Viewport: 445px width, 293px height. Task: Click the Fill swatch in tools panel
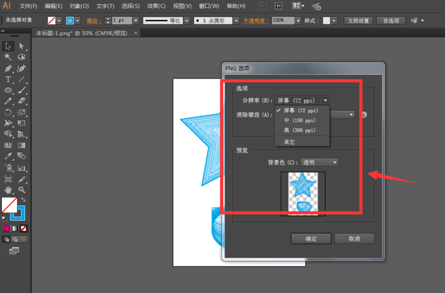[x=9, y=205]
